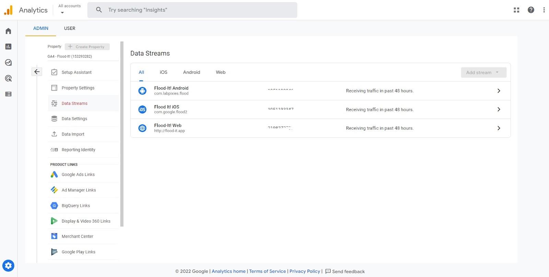Select the All streams tab
Screen dimensions: 549x277
coord(141,72)
